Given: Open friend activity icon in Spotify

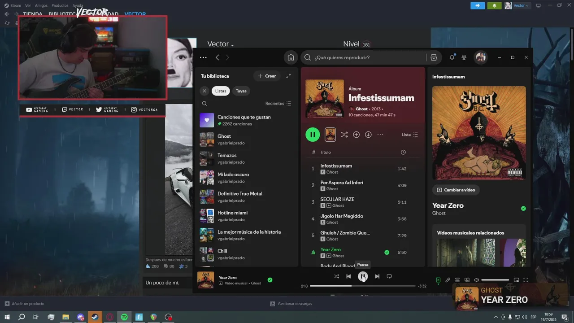Looking at the screenshot, I should [464, 57].
